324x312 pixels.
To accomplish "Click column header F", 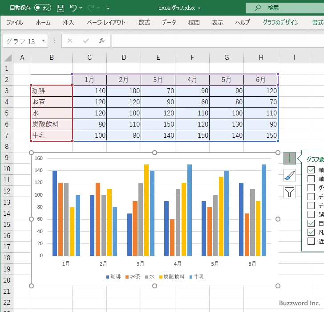I will coord(192,57).
